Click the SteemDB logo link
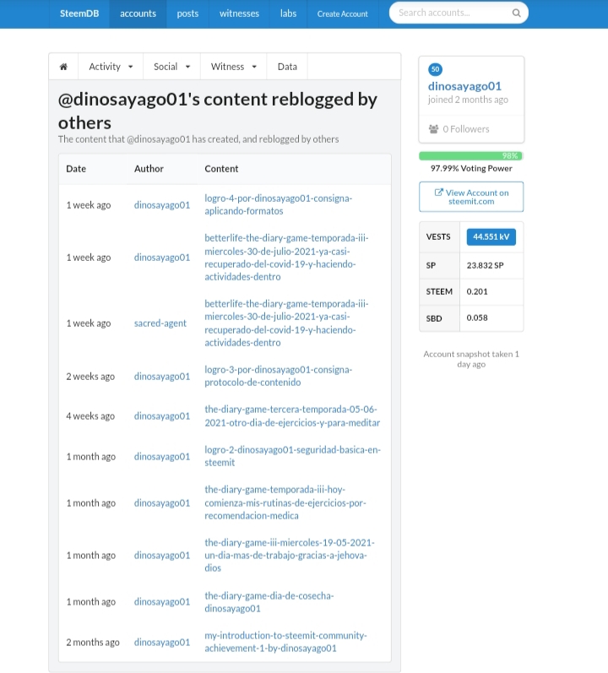The width and height of the screenshot is (608, 673). tap(79, 14)
